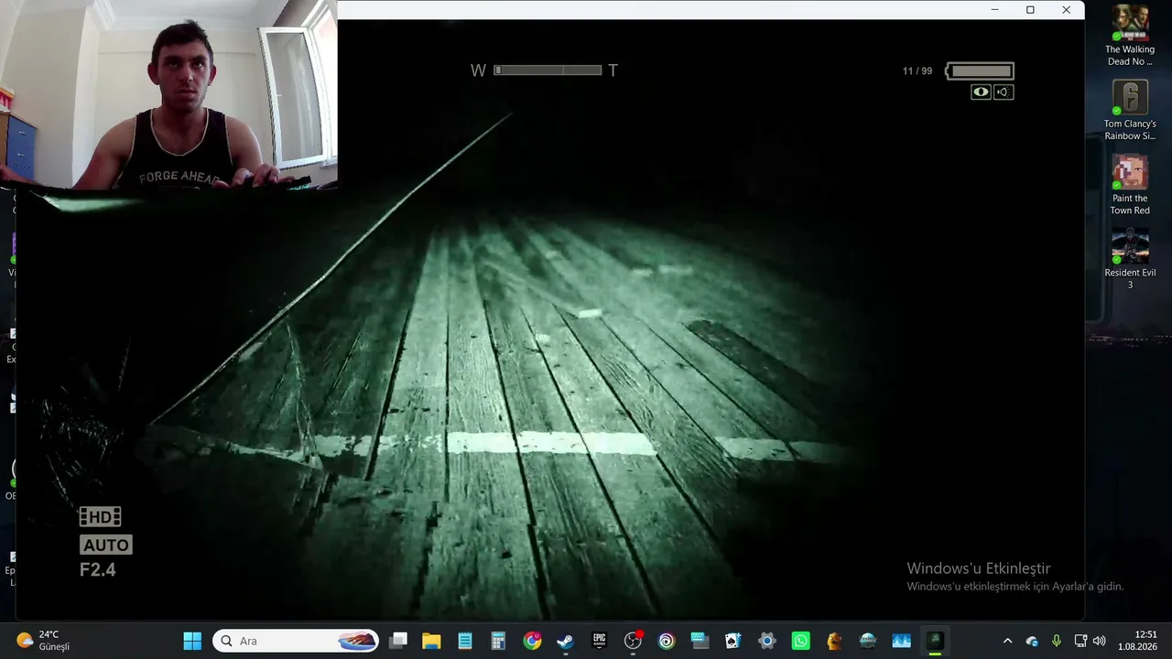Open File Explorer from the taskbar
This screenshot has height=659, width=1172.
[431, 641]
